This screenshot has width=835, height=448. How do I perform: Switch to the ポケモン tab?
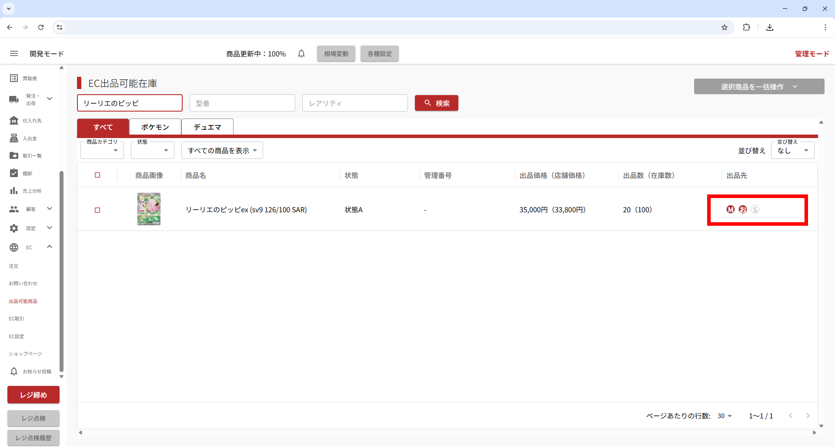(155, 127)
